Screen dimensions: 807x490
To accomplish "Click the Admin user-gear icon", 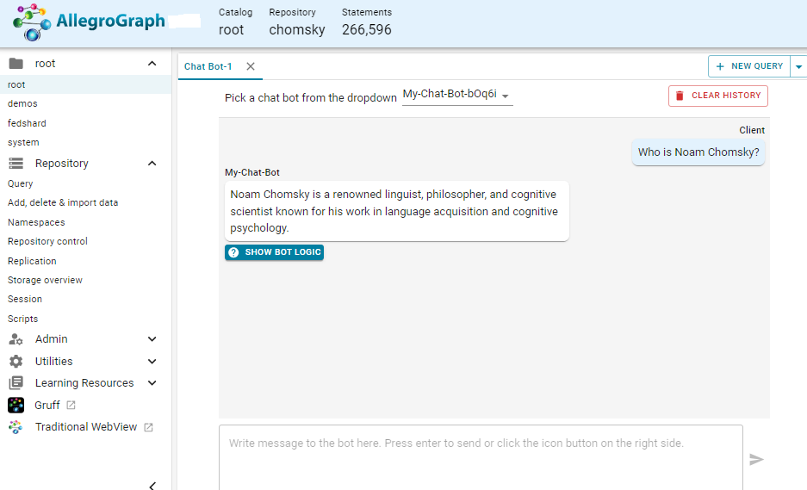I will (16, 339).
